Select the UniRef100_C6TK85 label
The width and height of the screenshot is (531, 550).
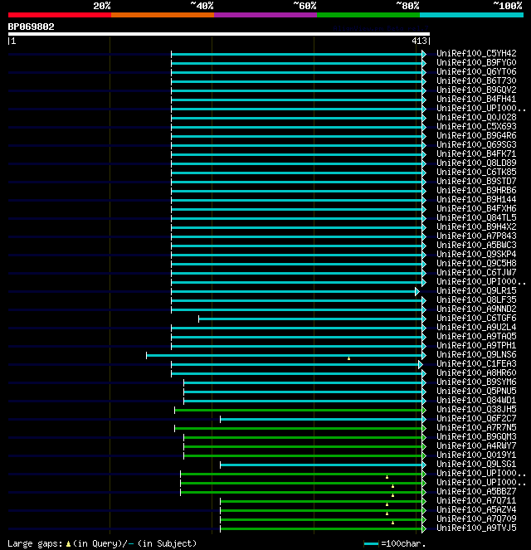click(476, 172)
